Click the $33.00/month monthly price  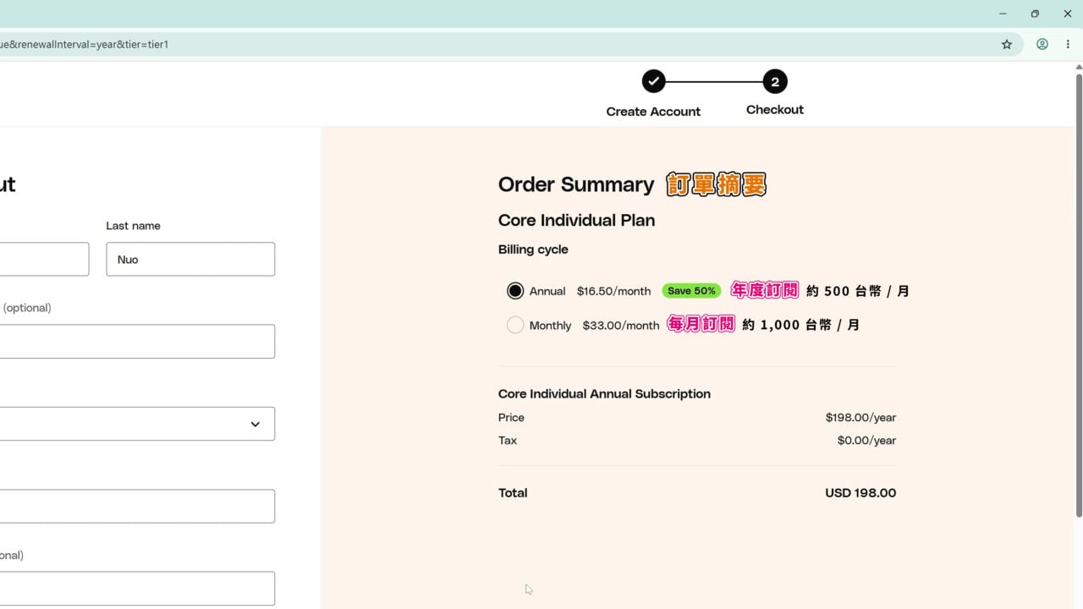(x=620, y=325)
